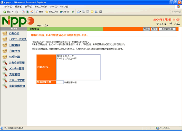Open the 支店管理 sidebar link
Screen dimensions: 182x131
[x=15, y=74]
